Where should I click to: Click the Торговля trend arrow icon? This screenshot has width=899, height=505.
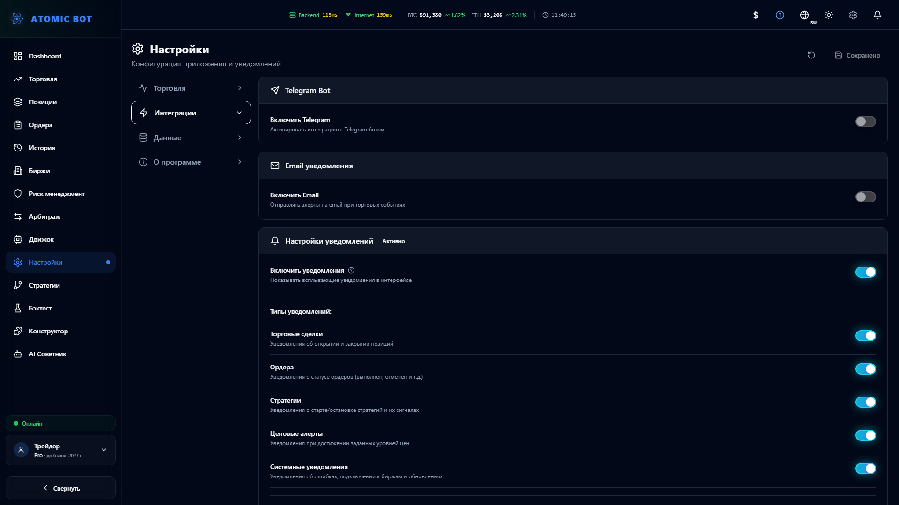coord(18,79)
